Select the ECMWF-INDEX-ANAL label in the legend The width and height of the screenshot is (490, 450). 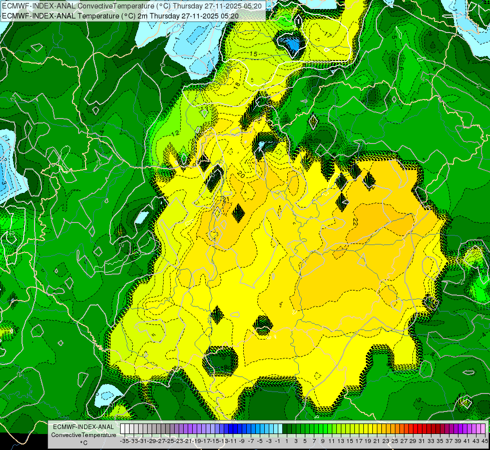(84, 427)
